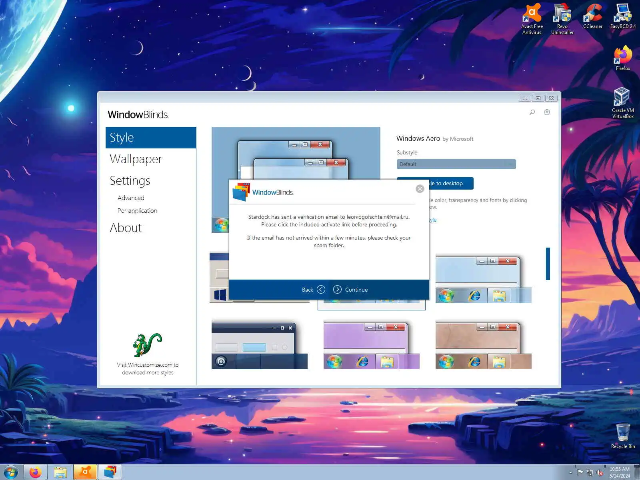
Task: Click the email address leonidgofschtein@mail.ru text
Action: pos(378,217)
